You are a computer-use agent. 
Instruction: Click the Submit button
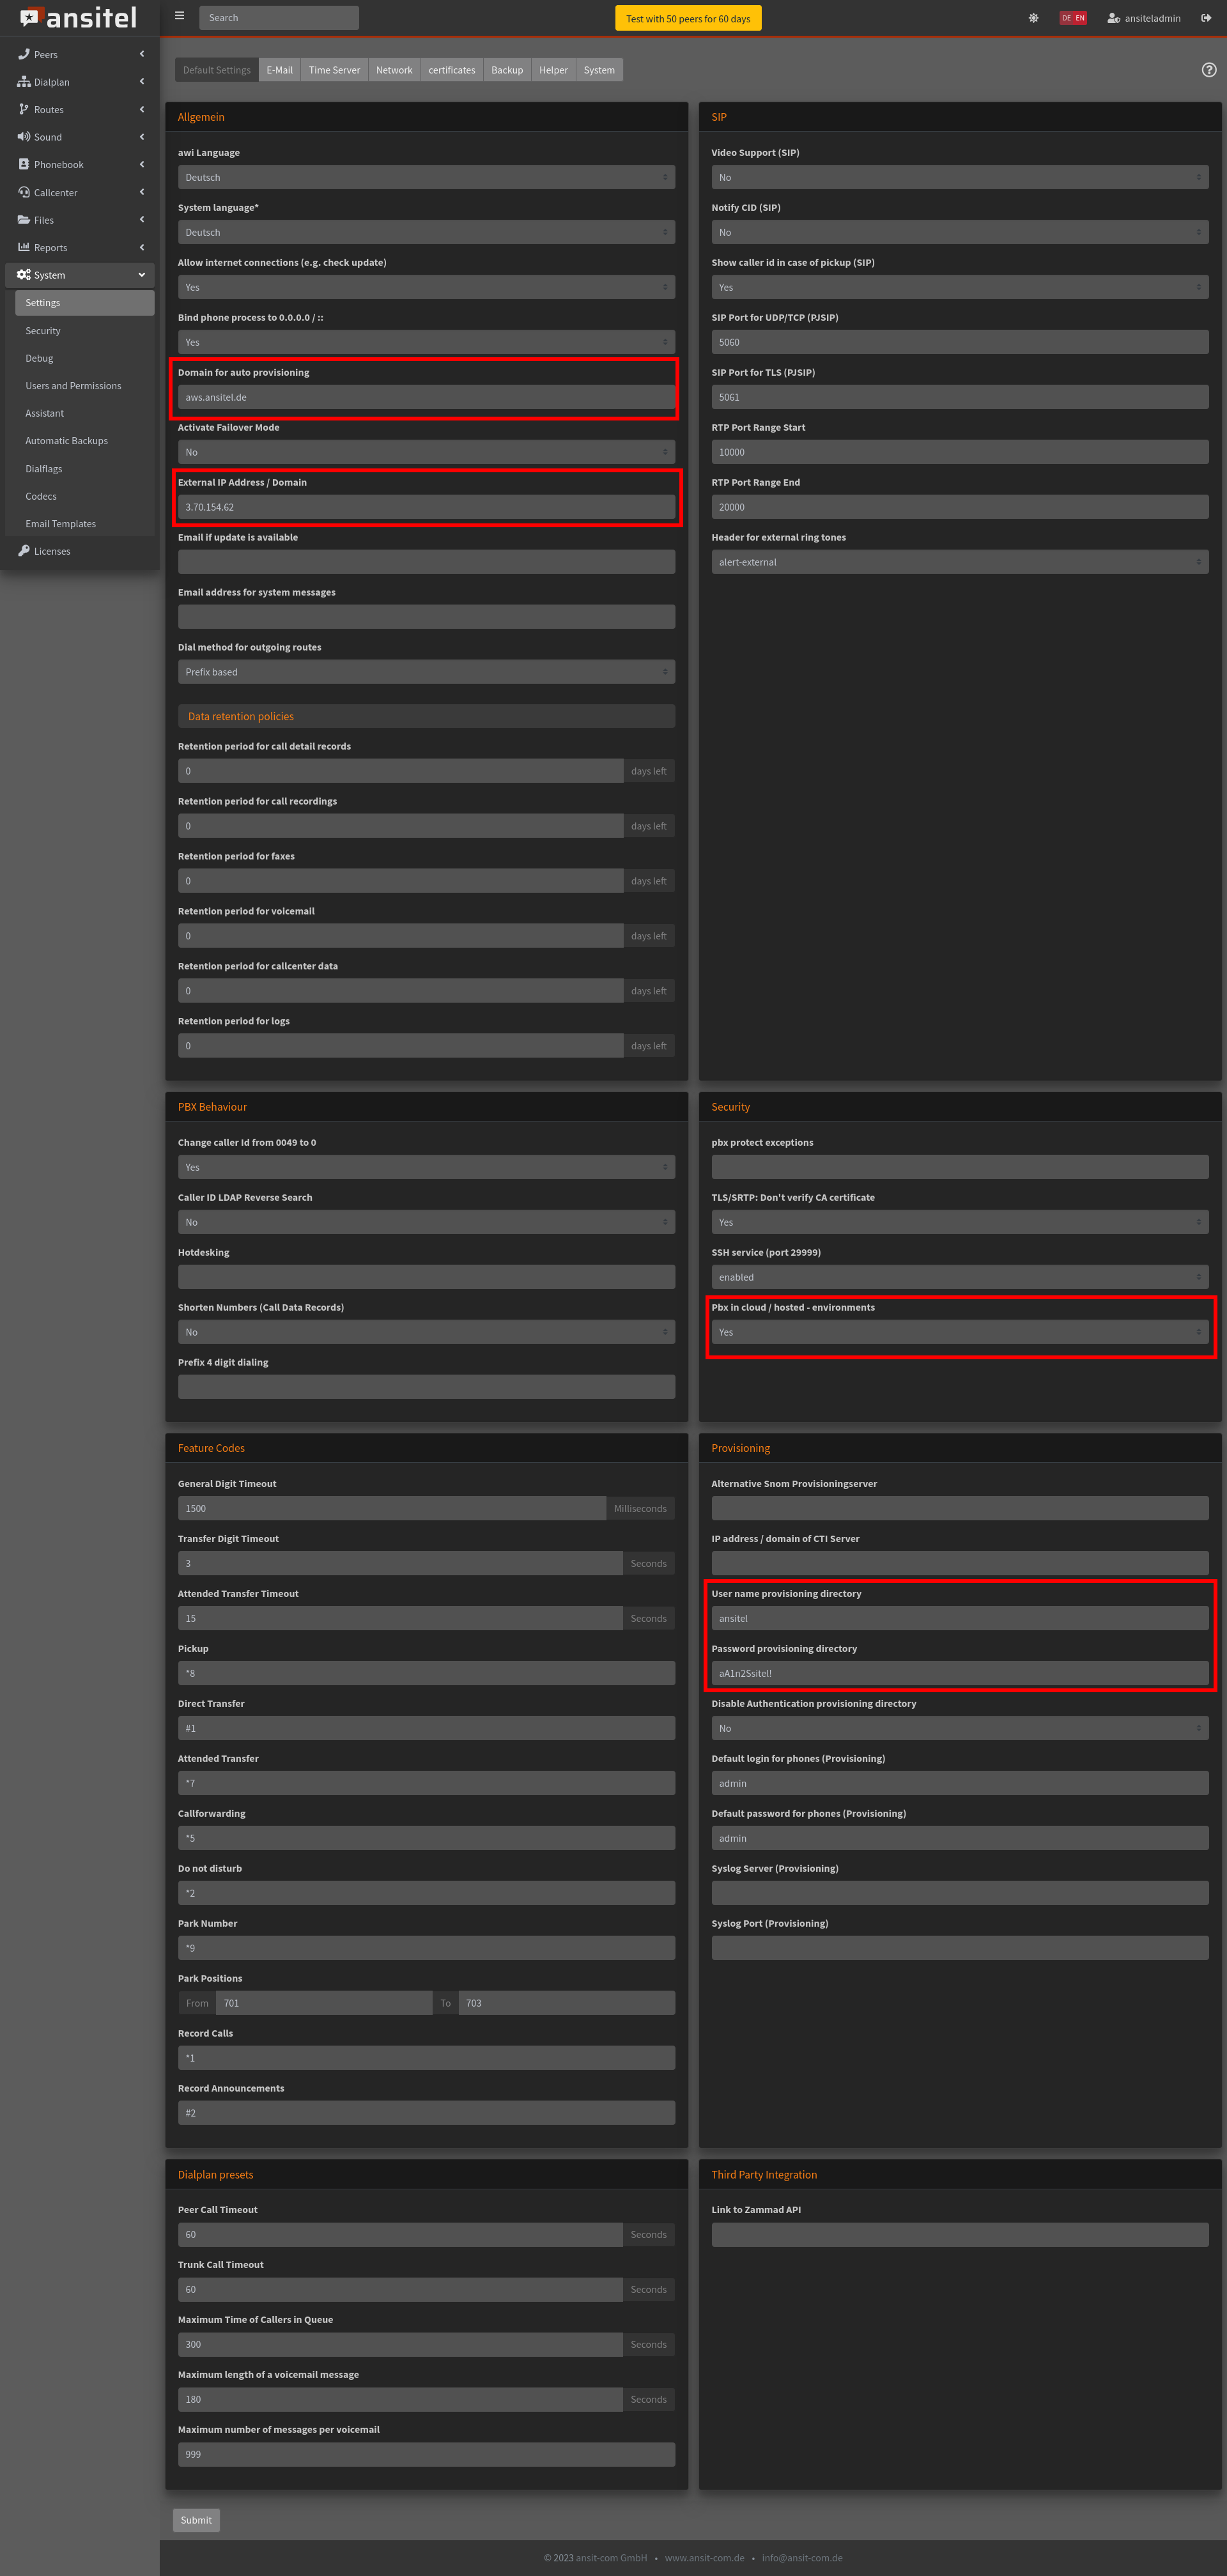(196, 2519)
